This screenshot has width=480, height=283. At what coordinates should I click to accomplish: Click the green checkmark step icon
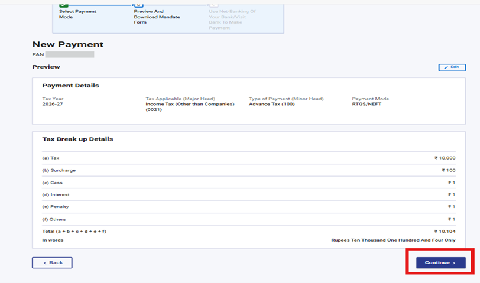coord(64,5)
